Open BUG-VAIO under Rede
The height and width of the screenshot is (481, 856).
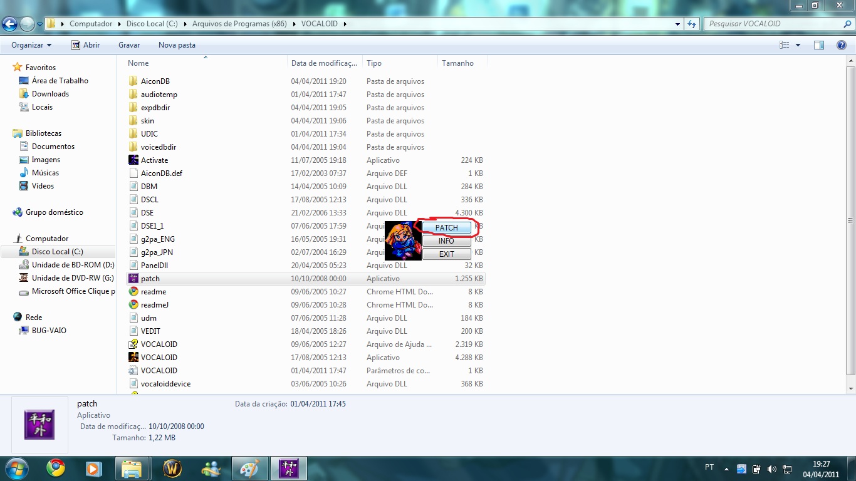click(x=49, y=330)
